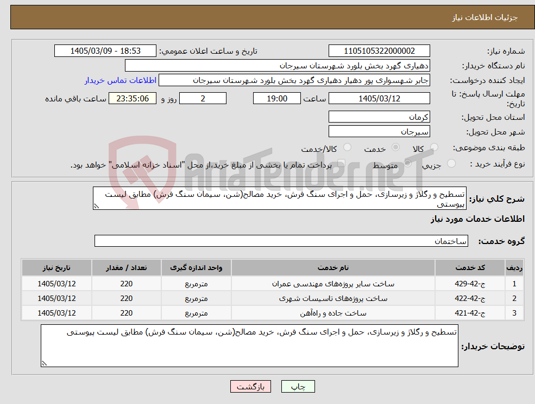Click the کد خدمت column header
The image size is (535, 404).
coord(470,268)
